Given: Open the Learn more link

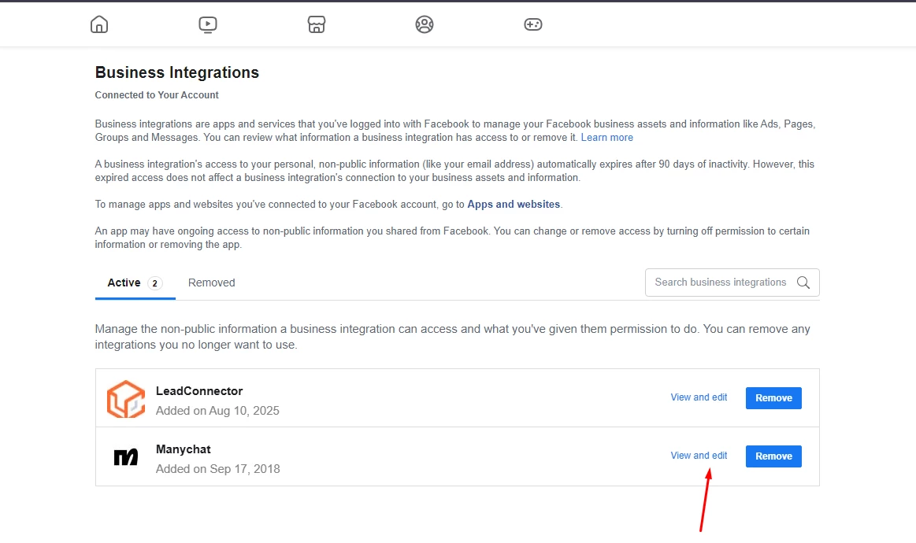Looking at the screenshot, I should (607, 138).
